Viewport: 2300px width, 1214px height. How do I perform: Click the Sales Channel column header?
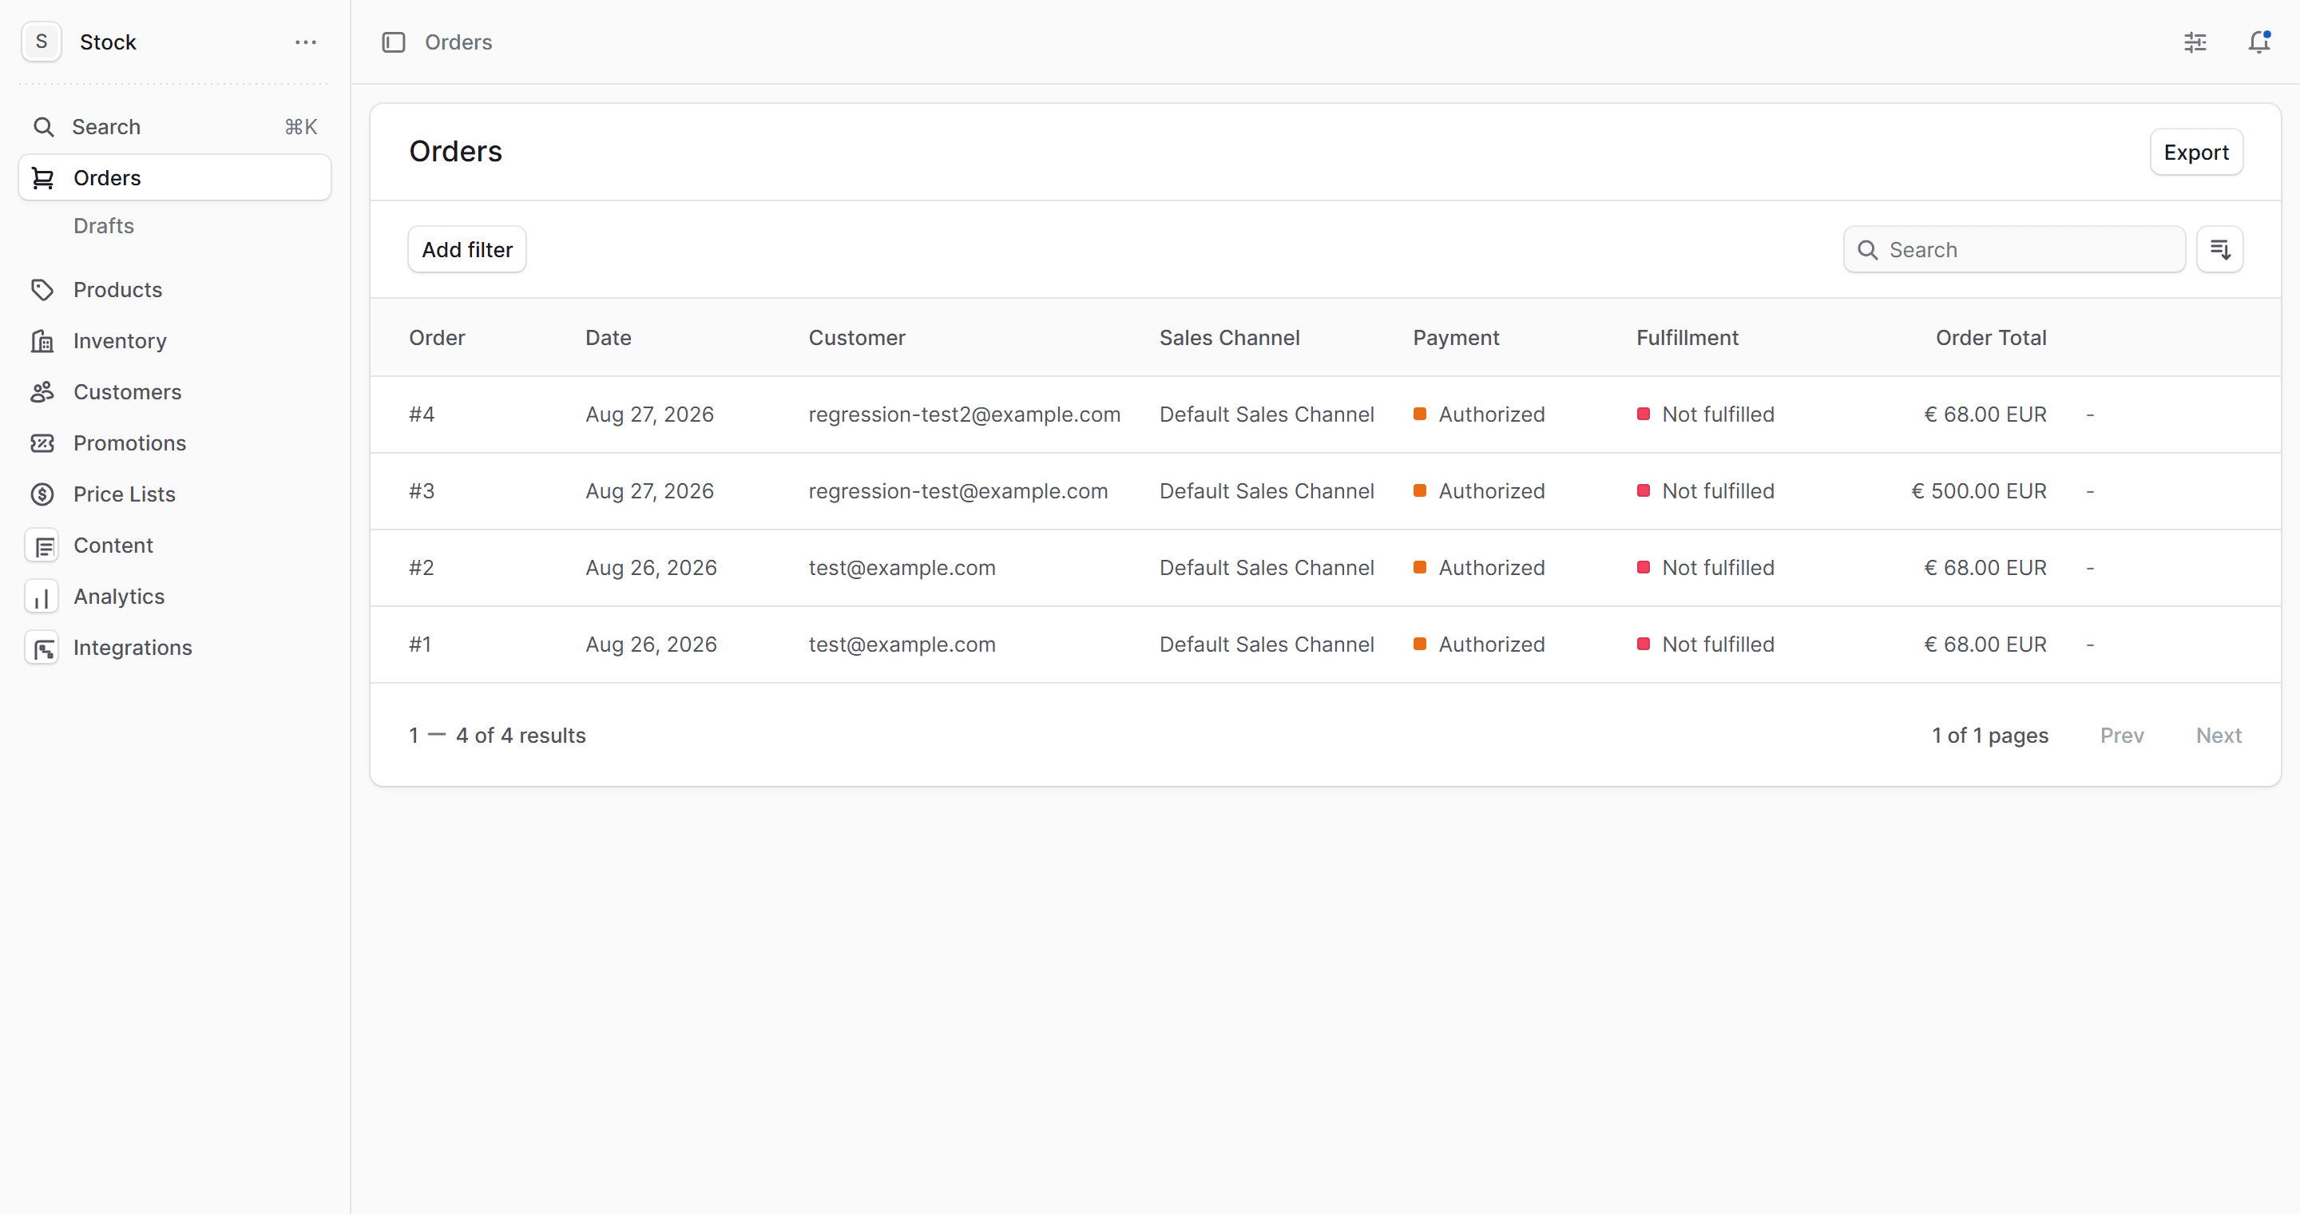[1228, 337]
